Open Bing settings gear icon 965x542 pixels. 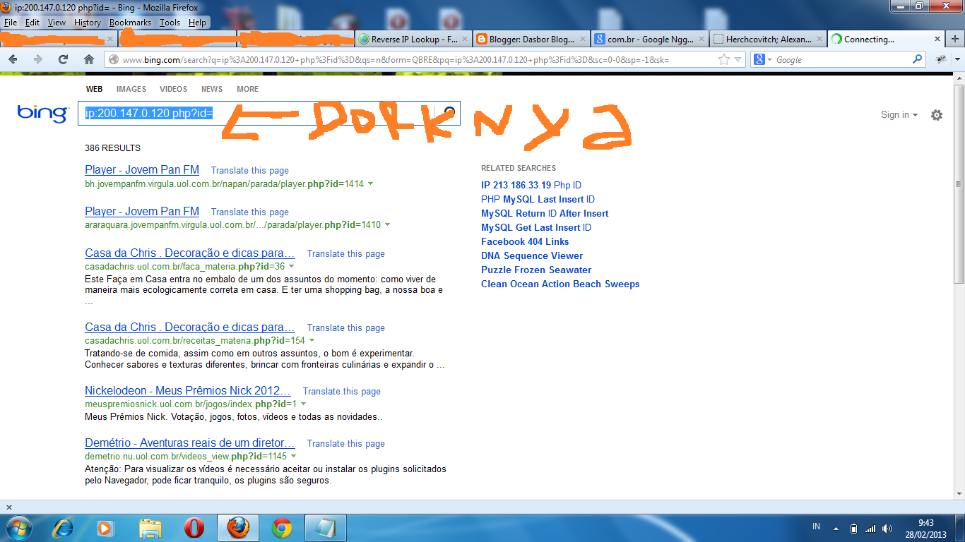[x=937, y=115]
